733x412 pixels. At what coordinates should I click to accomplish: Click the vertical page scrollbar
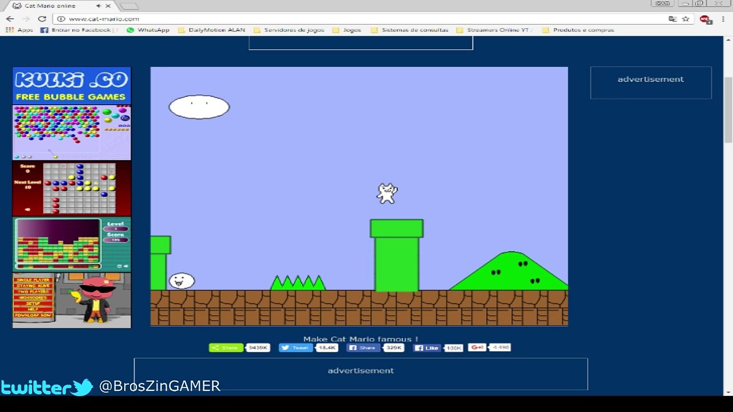coord(728,109)
